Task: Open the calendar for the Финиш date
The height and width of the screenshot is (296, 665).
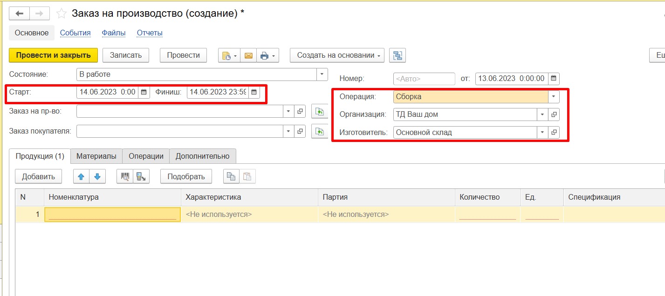Action: (x=253, y=92)
